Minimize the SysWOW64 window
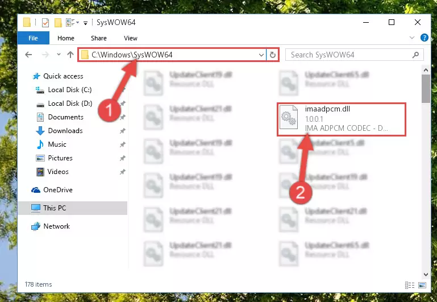 (x=366, y=22)
